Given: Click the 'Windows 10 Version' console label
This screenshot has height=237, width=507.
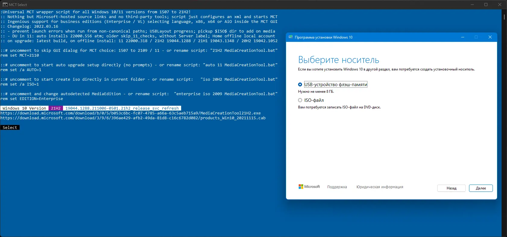Looking at the screenshot, I should 24,108.
